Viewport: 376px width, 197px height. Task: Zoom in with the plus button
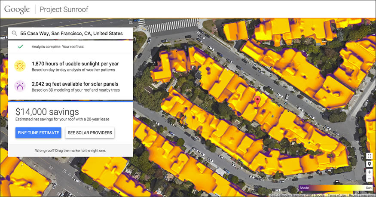369,172
